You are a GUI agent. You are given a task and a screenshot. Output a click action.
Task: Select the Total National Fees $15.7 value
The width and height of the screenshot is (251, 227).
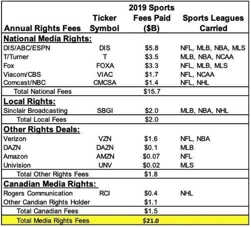(152, 91)
